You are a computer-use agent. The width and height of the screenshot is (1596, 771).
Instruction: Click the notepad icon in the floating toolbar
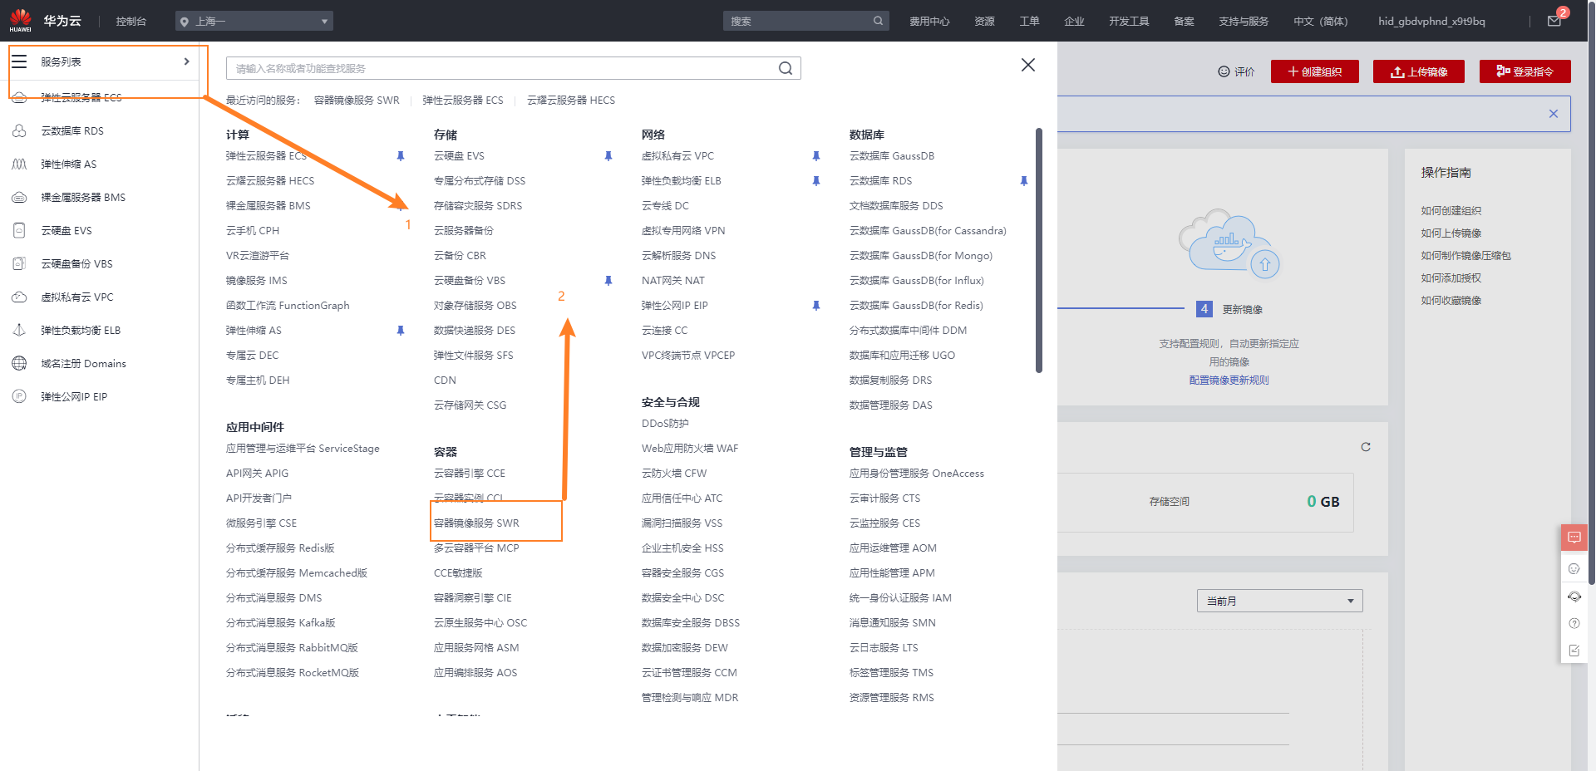point(1574,651)
